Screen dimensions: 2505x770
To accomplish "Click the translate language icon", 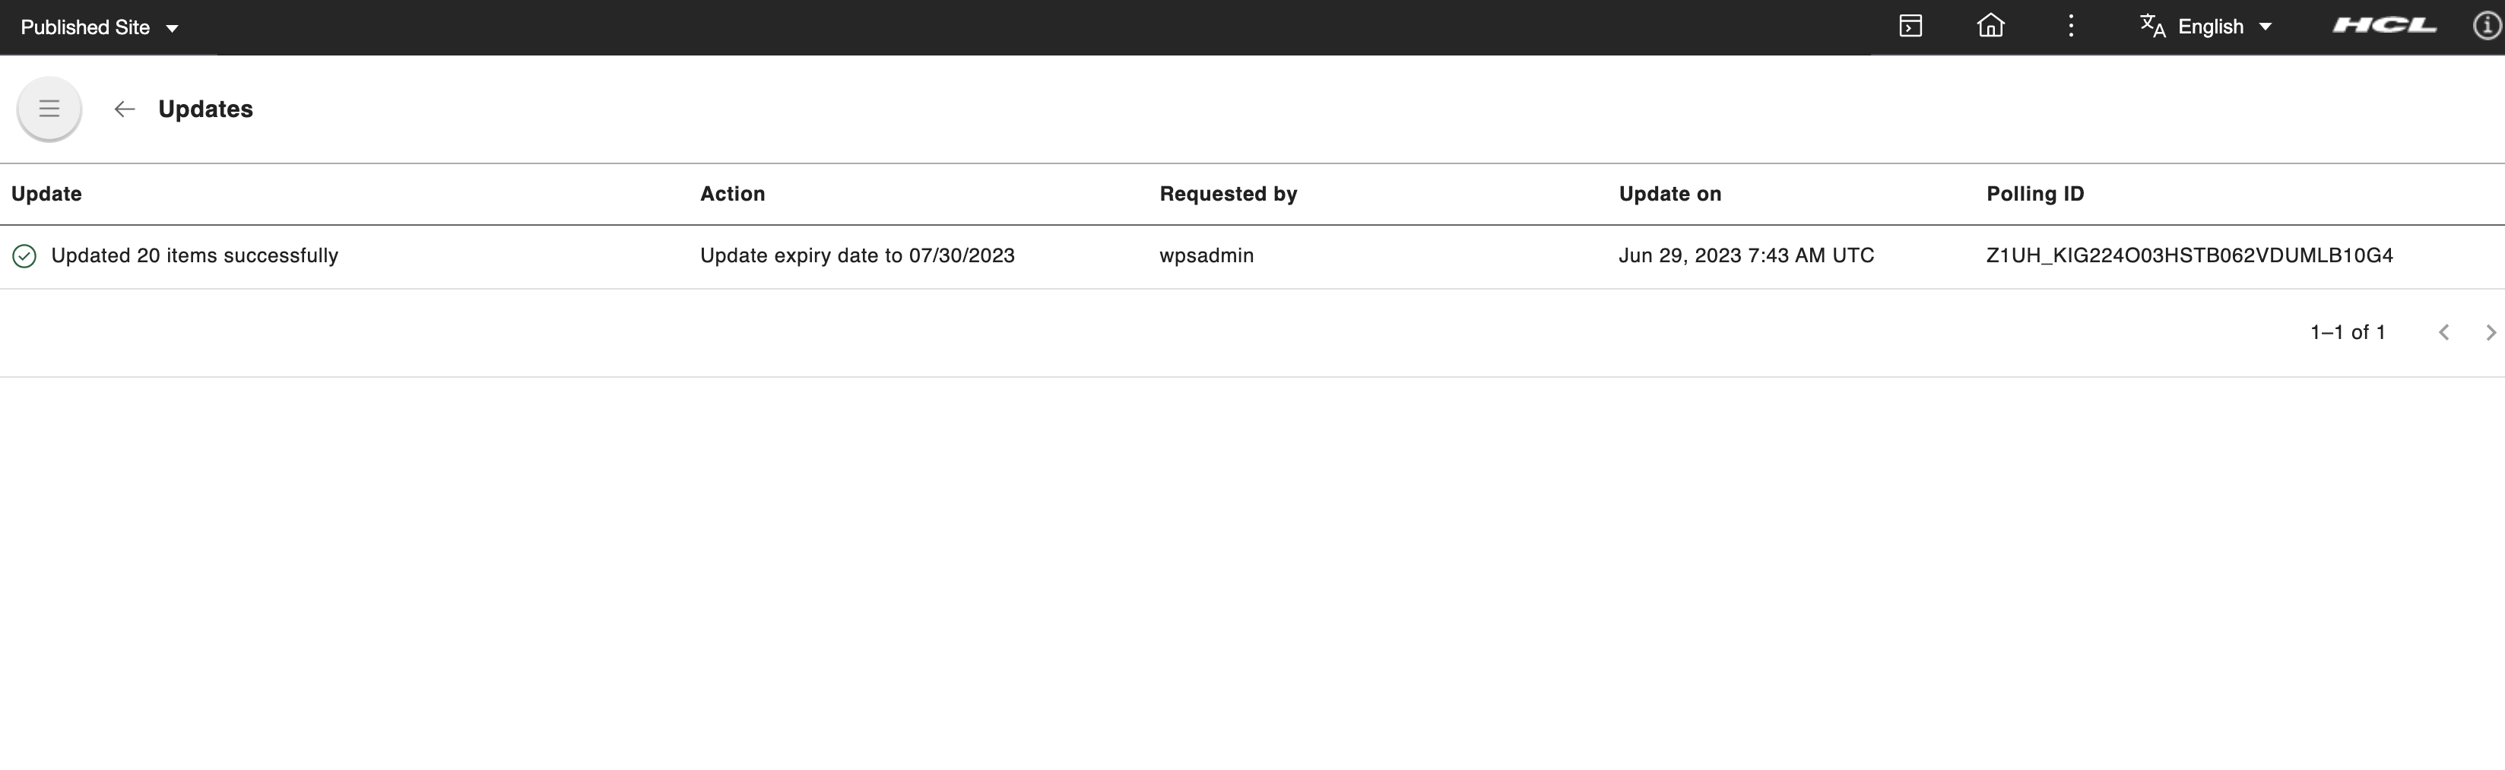I will (x=2152, y=27).
